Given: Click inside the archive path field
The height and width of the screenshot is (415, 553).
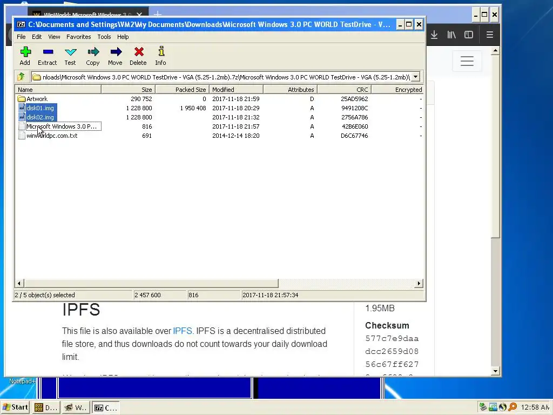Looking at the screenshot, I should 226,77.
